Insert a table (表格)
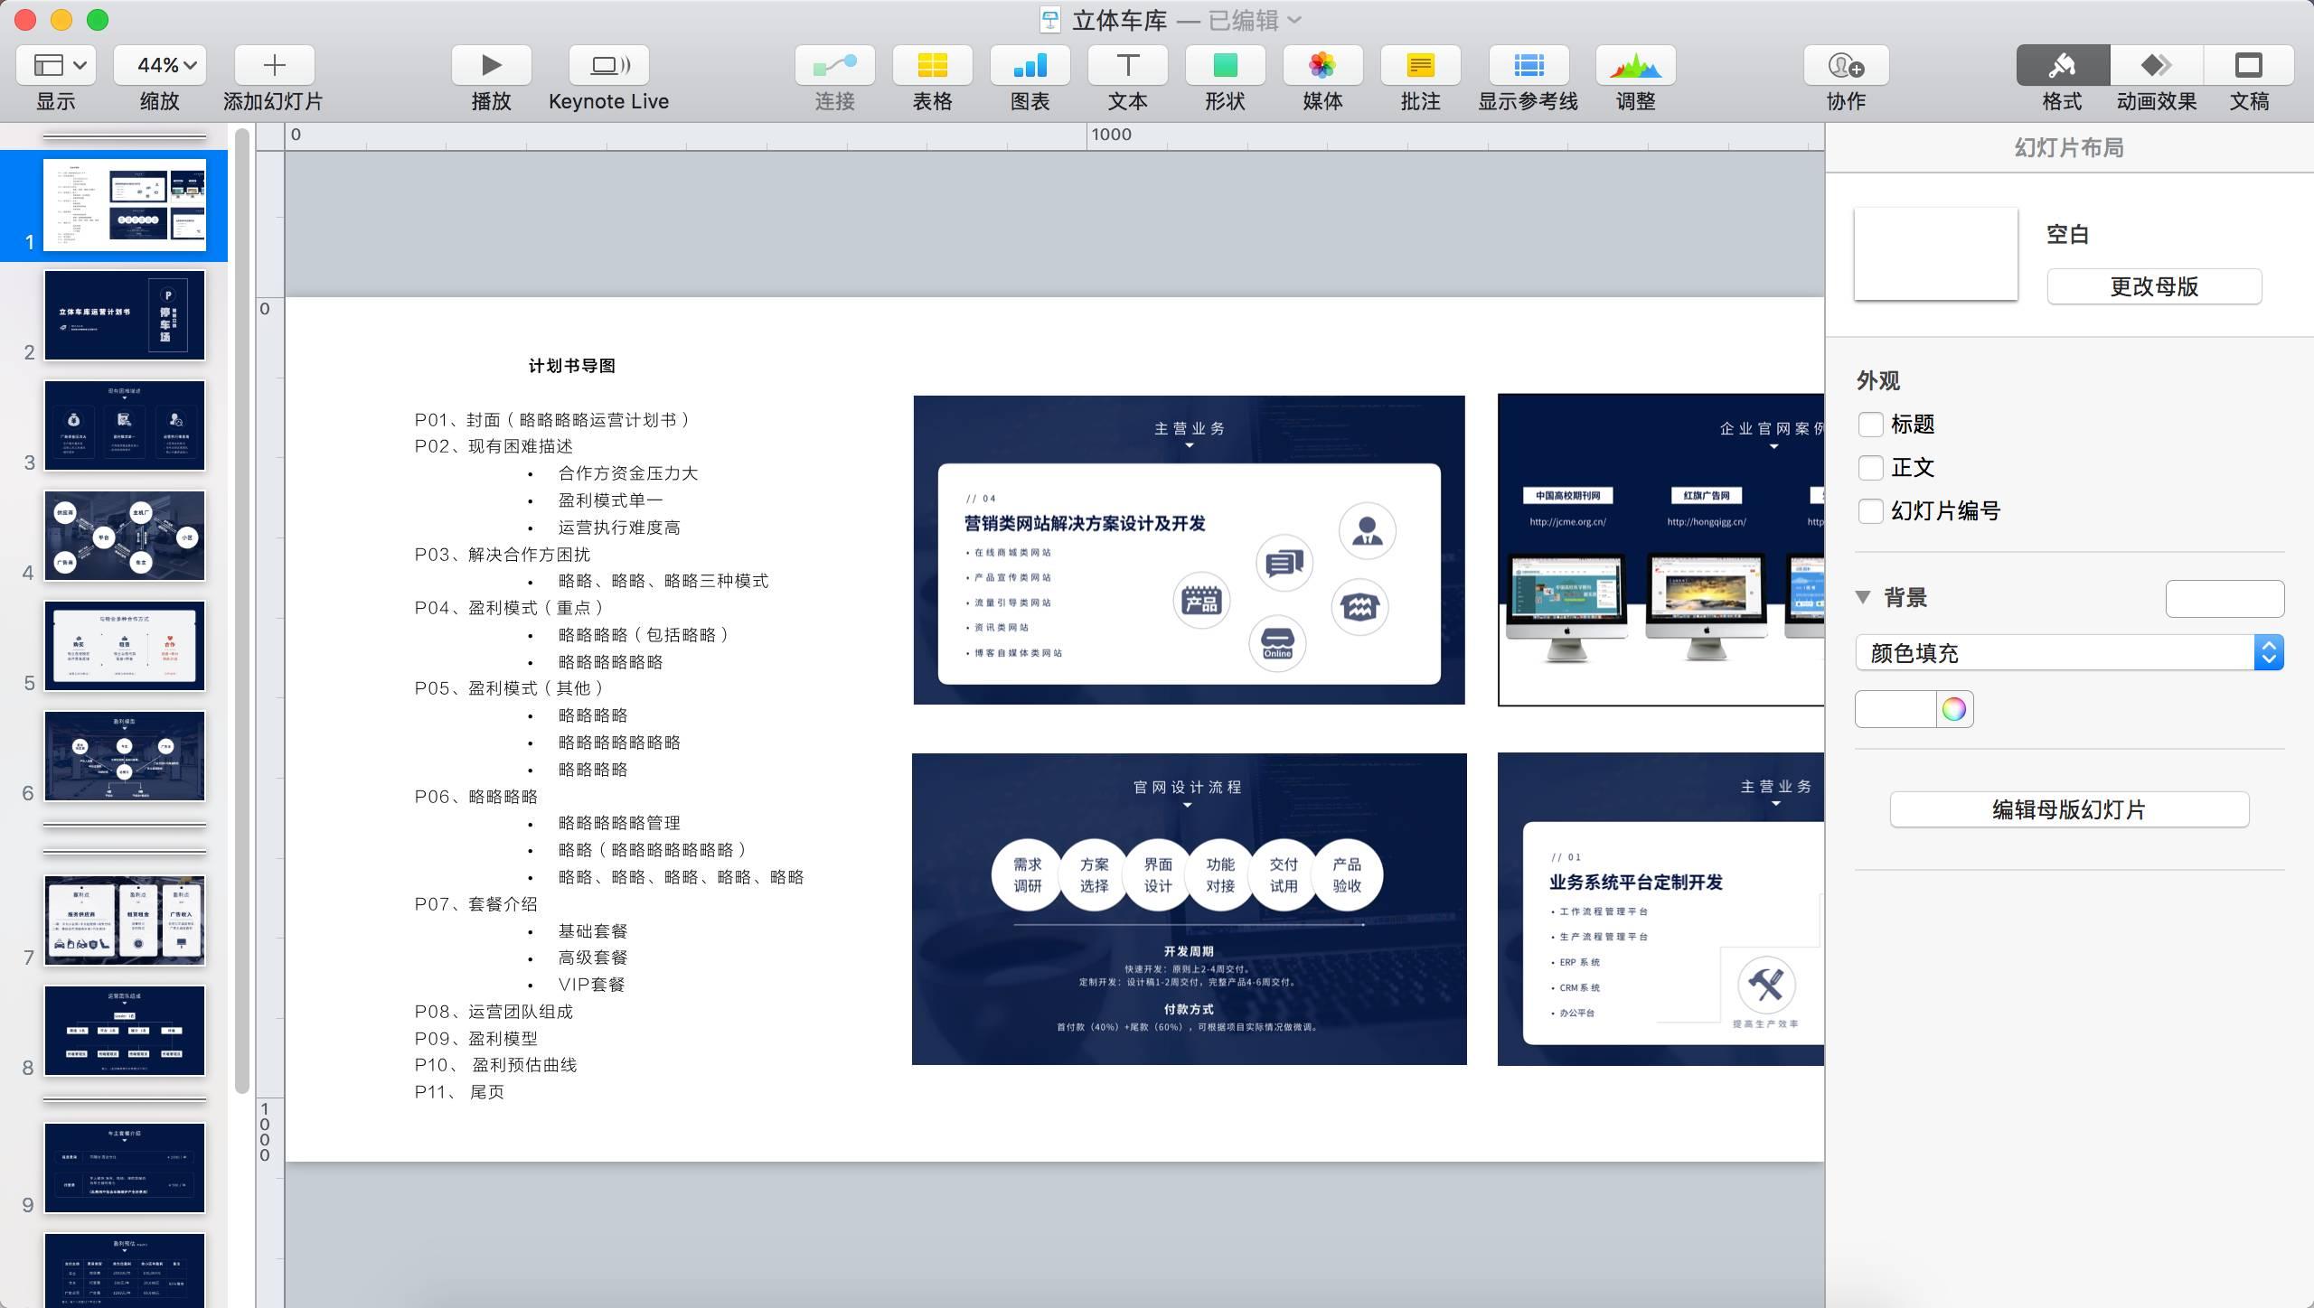Image resolution: width=2314 pixels, height=1308 pixels. (x=932, y=65)
